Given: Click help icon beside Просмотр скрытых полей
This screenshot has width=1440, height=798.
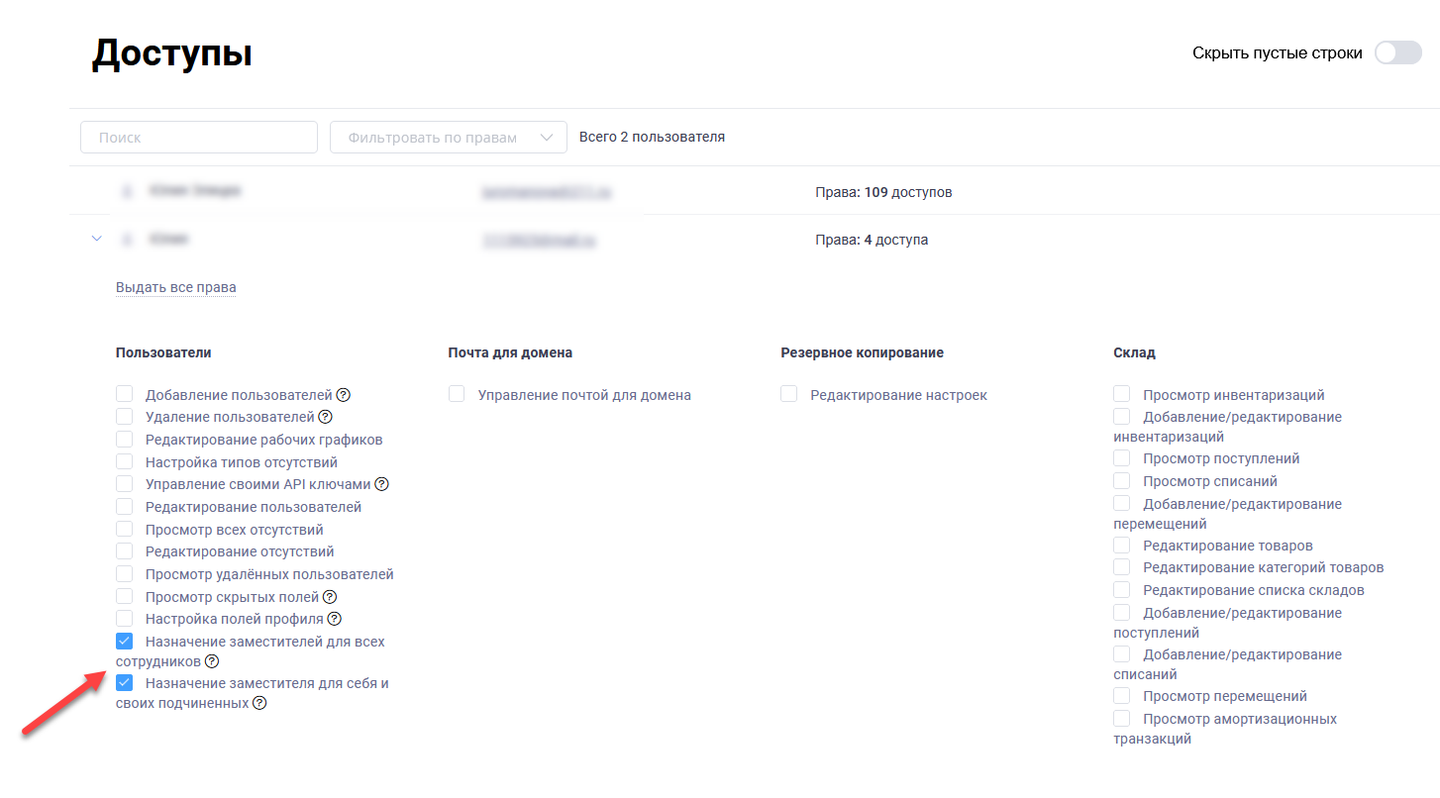Looking at the screenshot, I should click(330, 597).
